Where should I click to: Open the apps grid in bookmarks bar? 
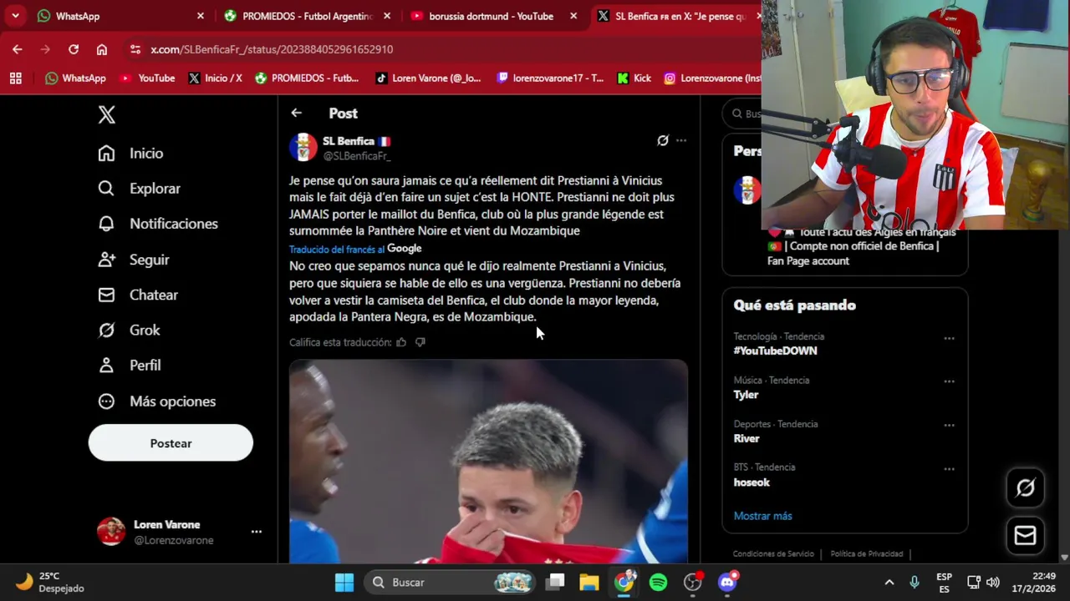click(x=15, y=78)
